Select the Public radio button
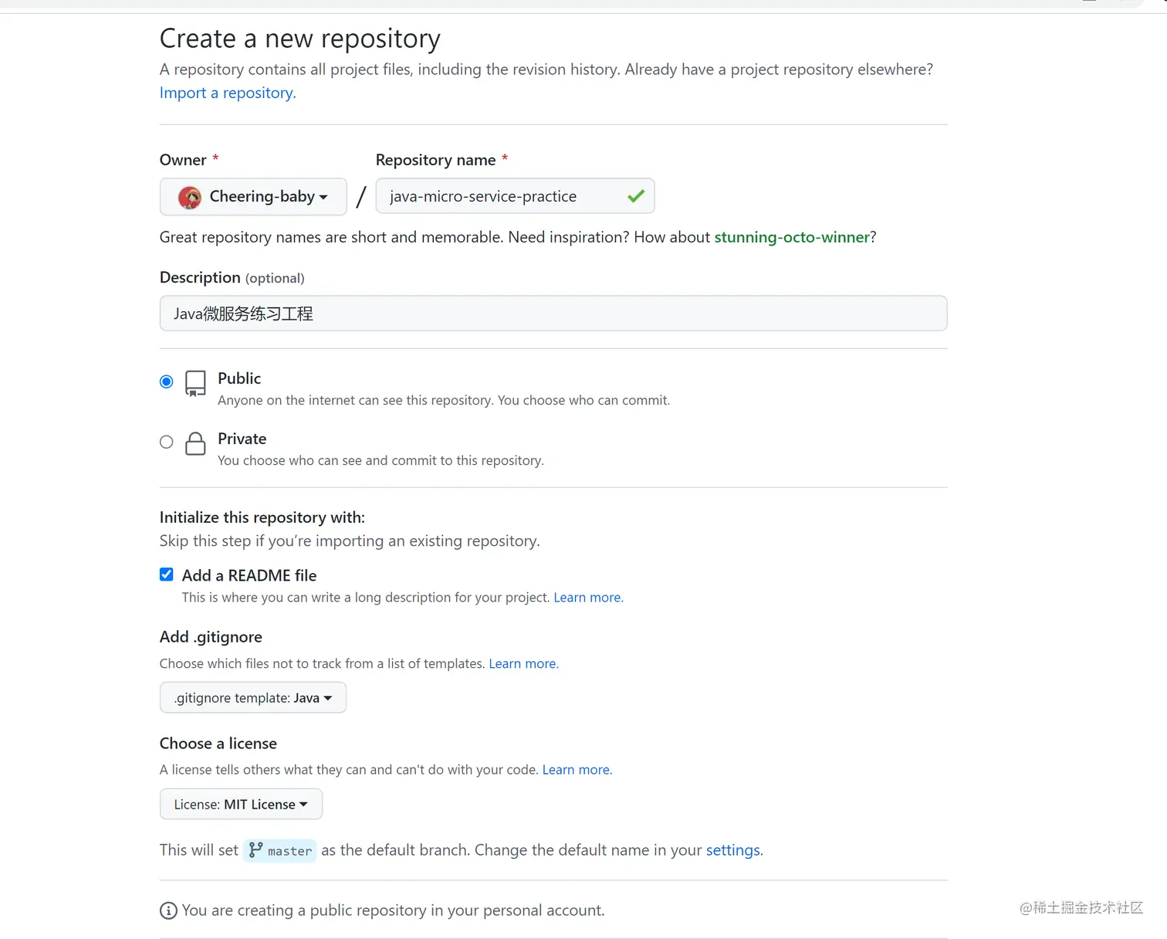 [x=167, y=381]
